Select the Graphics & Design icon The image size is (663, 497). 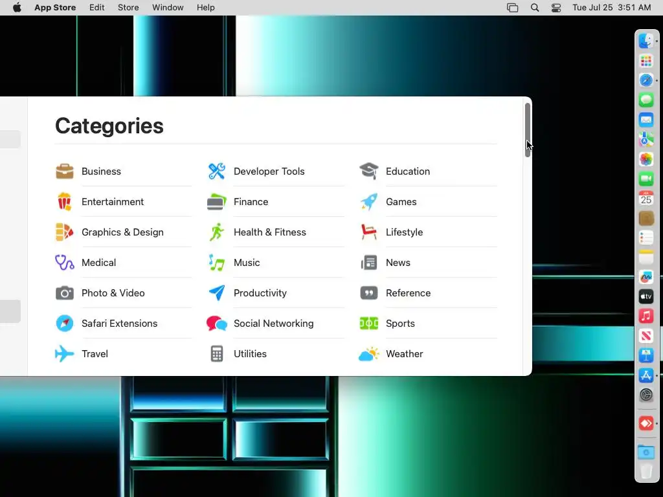click(64, 232)
